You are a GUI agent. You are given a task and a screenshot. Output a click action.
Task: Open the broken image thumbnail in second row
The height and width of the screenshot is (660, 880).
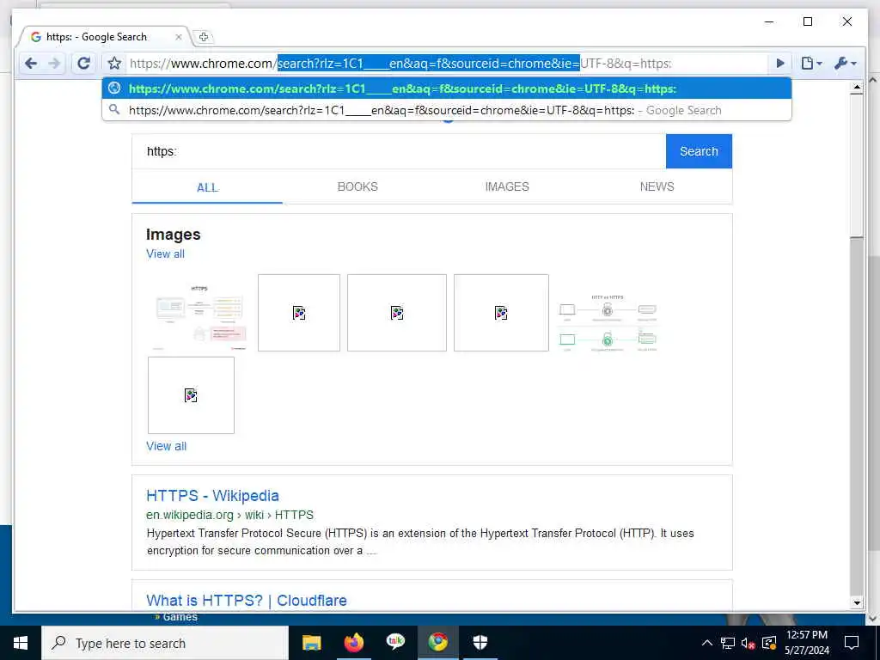tap(191, 395)
